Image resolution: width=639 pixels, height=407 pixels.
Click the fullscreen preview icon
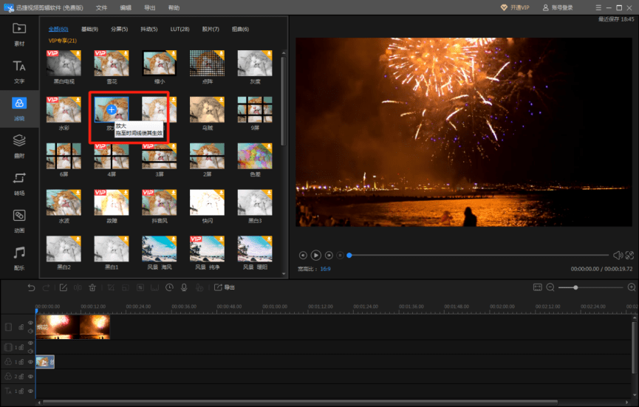coord(630,255)
